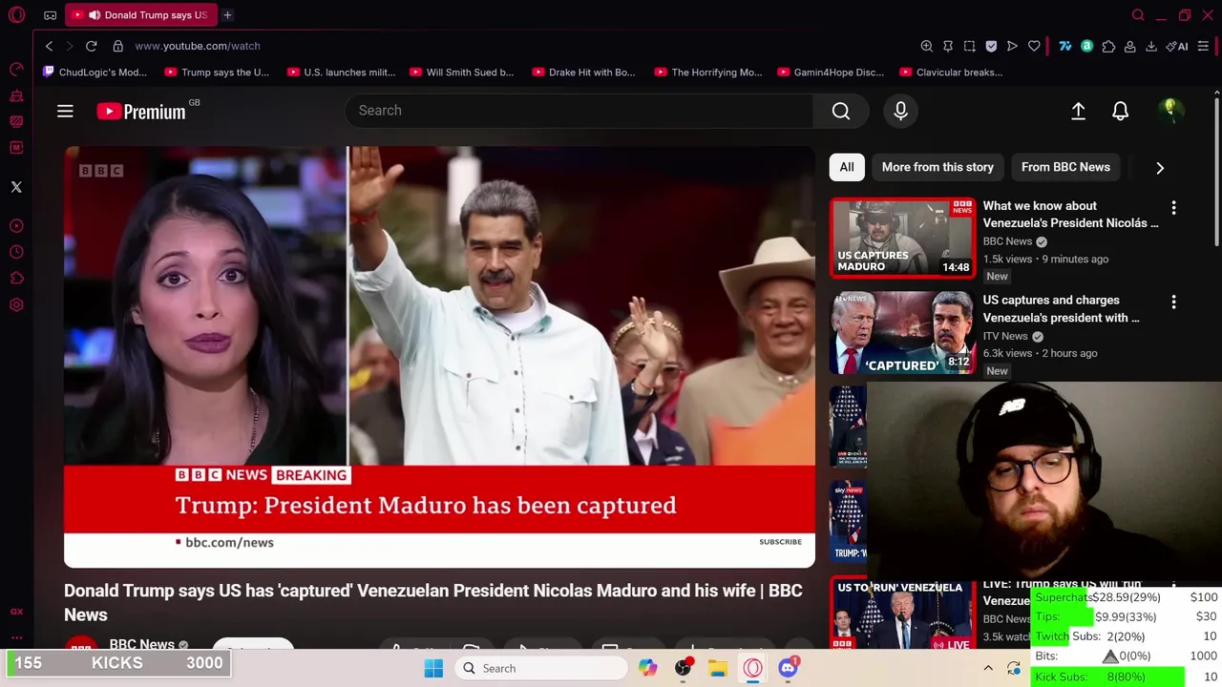Open the green 'a' extension icon
The height and width of the screenshot is (687, 1222).
pos(1086,46)
